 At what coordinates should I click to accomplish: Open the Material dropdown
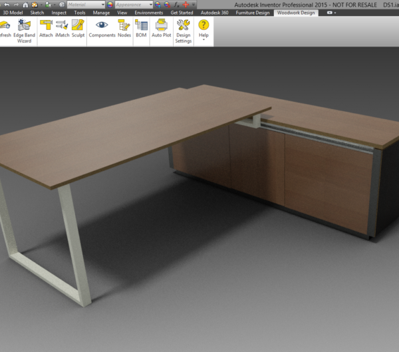(85, 5)
